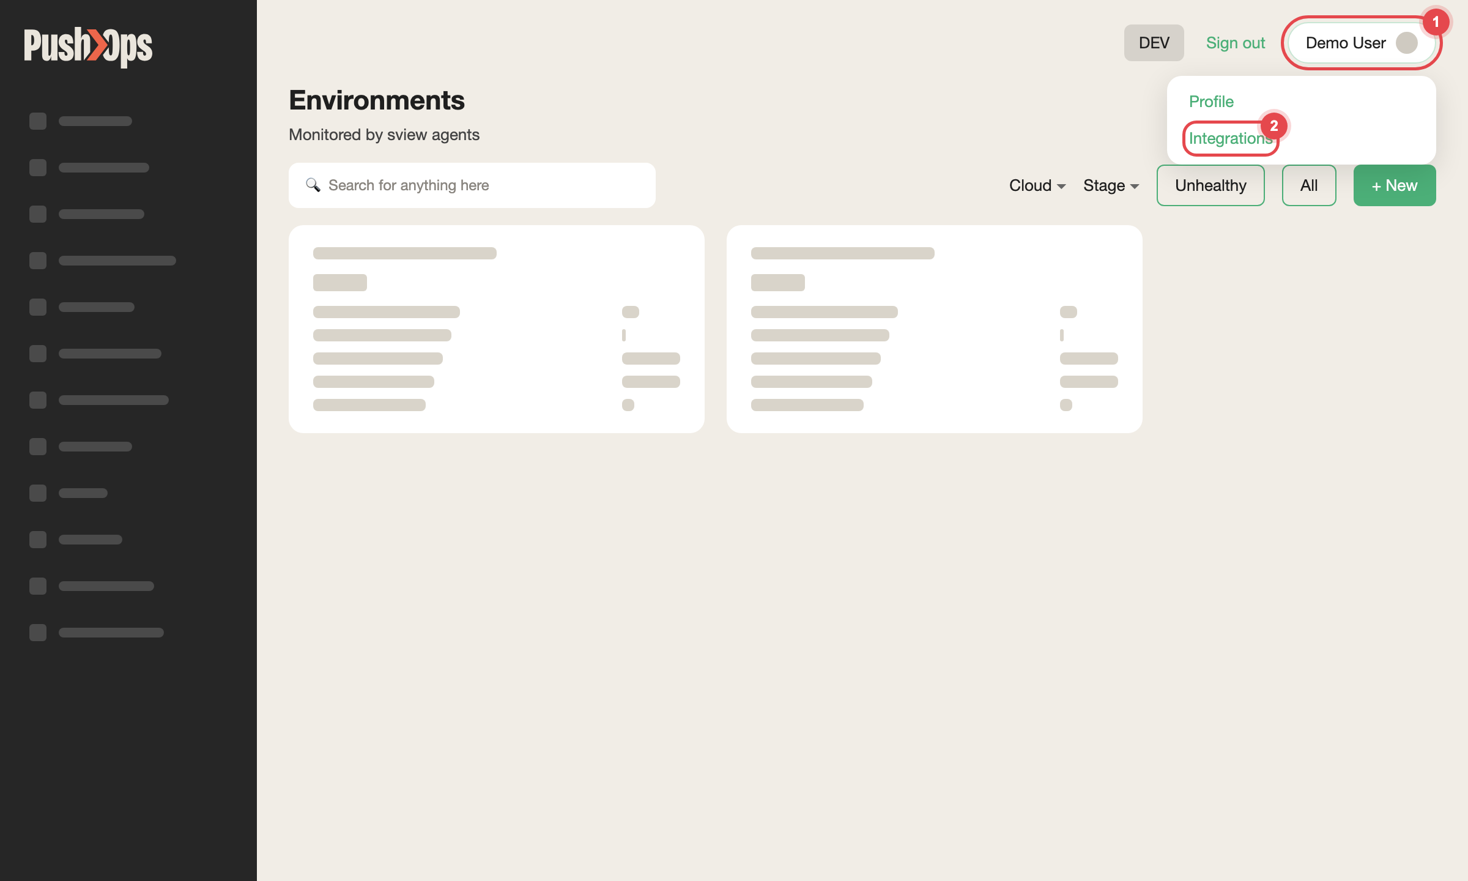Open Integrations from the user menu

[1231, 138]
